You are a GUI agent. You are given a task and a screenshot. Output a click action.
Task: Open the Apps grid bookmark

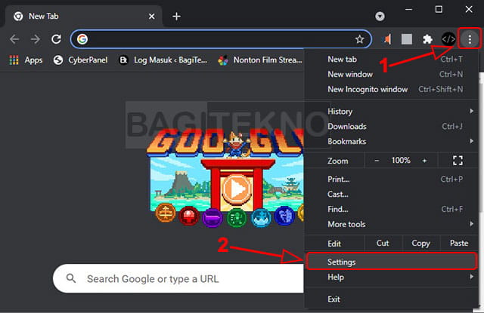(x=26, y=60)
